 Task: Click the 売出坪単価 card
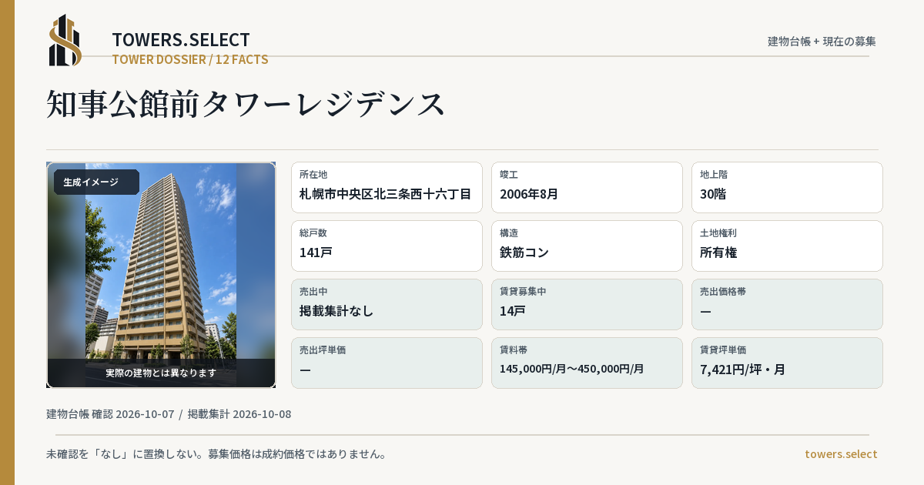(387, 363)
